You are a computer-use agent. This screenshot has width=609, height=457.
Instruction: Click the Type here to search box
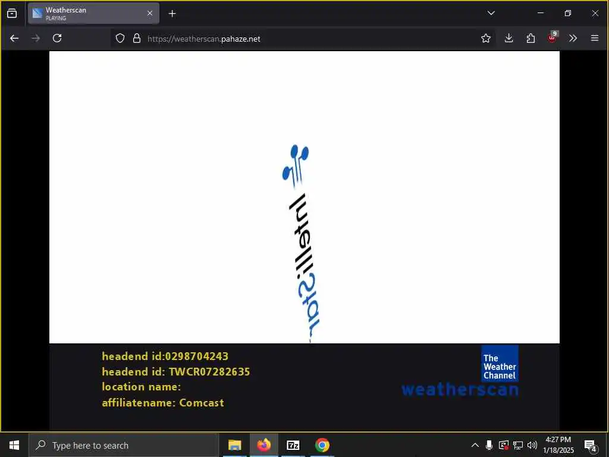point(124,445)
